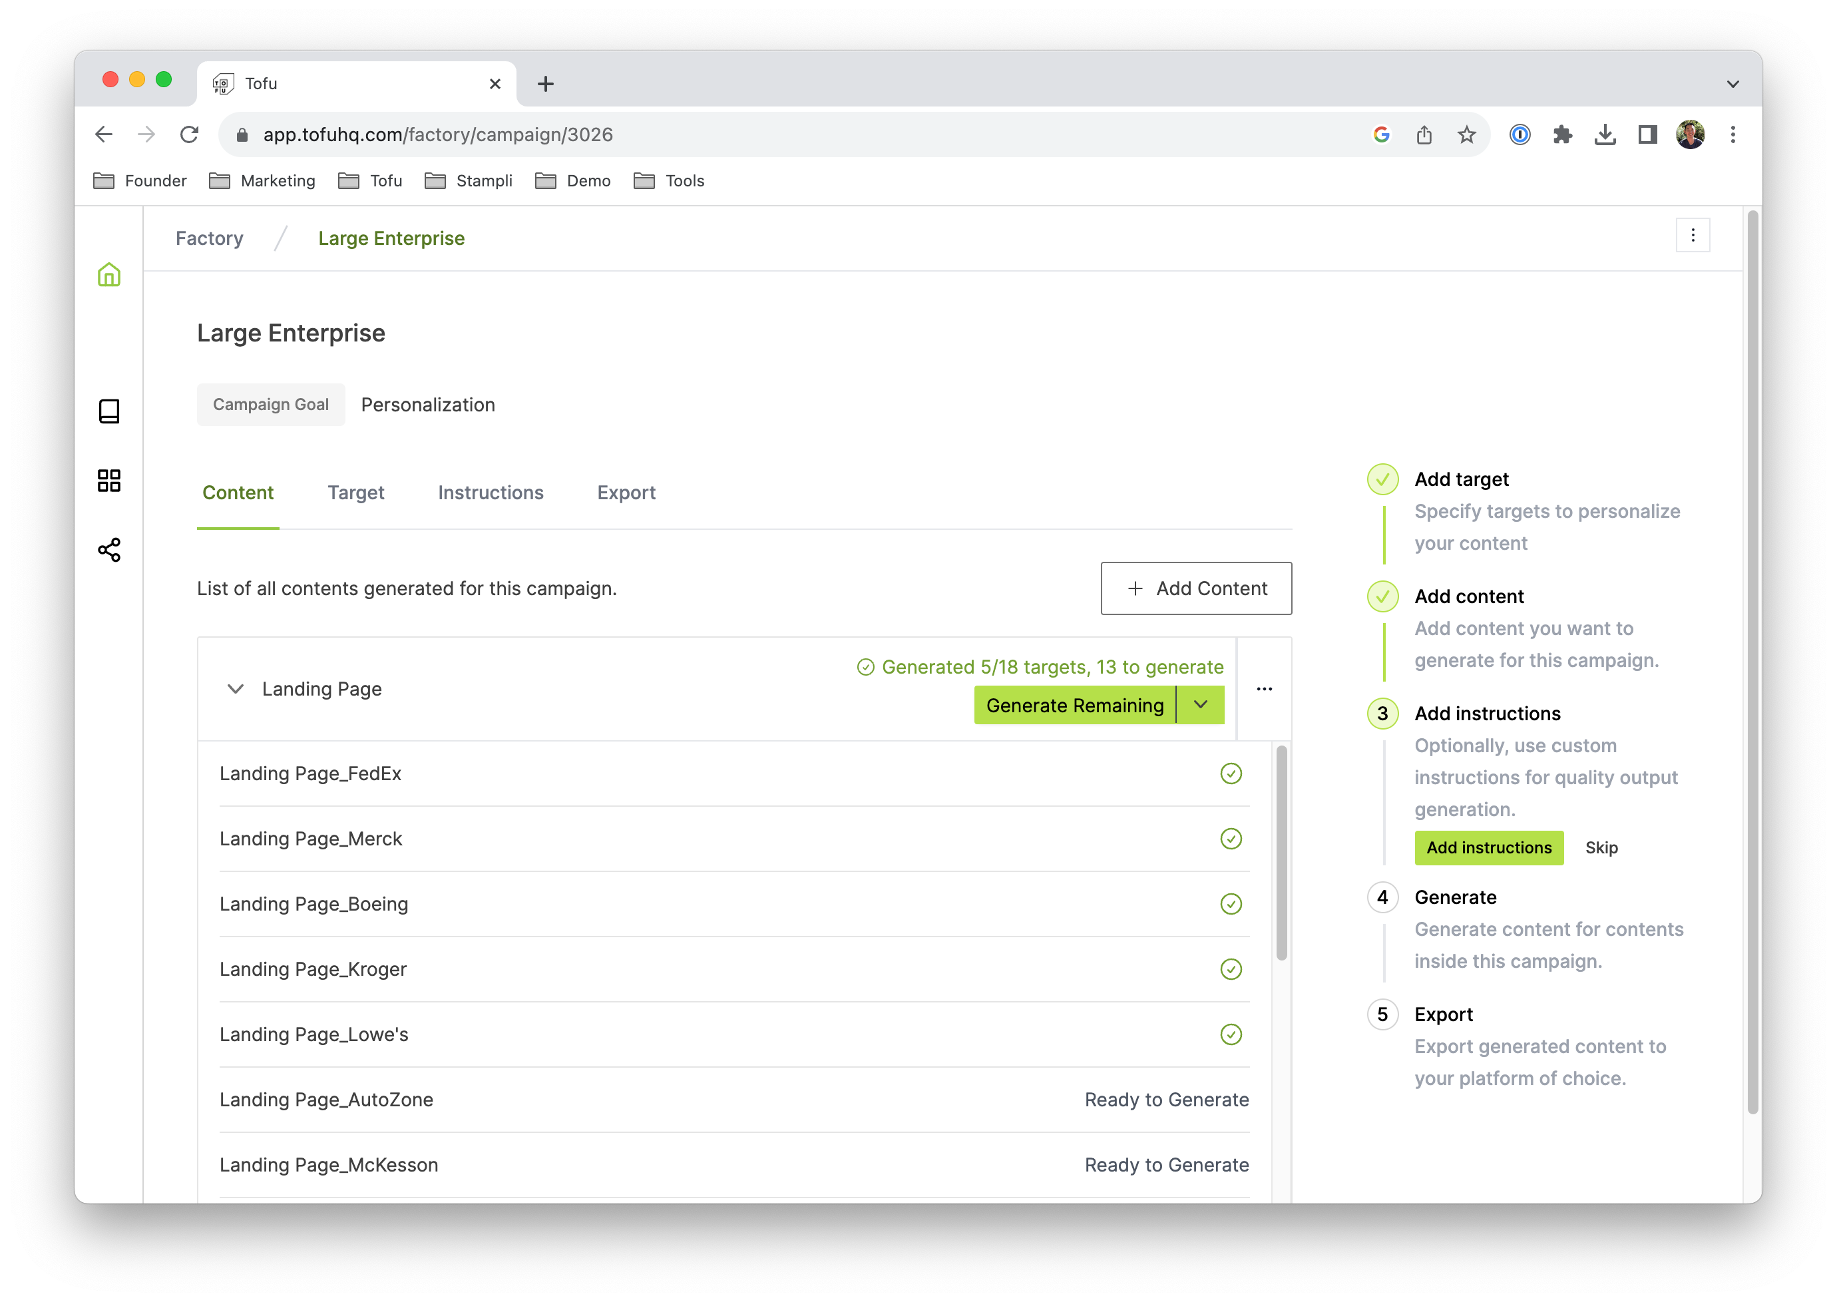Click Lowe's landing page checkmark status
Screen dimensions: 1837x1302
pos(1230,1034)
